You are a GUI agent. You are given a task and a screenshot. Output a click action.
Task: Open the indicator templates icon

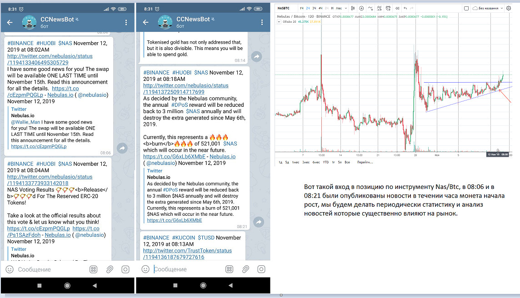(379, 8)
